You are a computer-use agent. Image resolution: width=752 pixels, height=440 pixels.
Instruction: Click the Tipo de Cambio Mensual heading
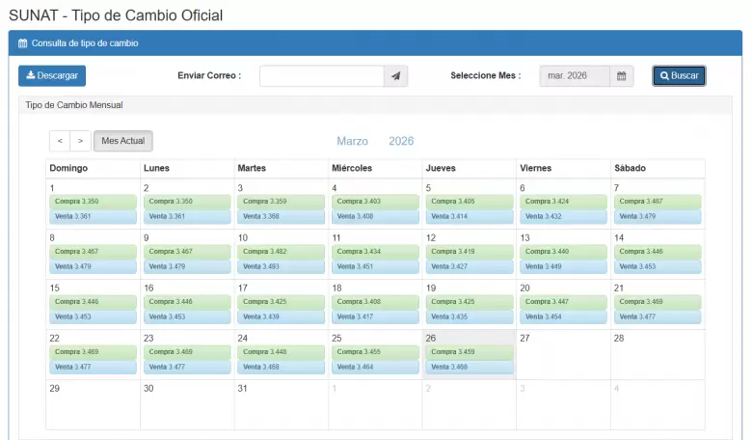pos(73,104)
